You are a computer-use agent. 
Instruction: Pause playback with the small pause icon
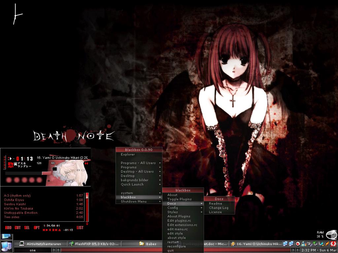50,230
